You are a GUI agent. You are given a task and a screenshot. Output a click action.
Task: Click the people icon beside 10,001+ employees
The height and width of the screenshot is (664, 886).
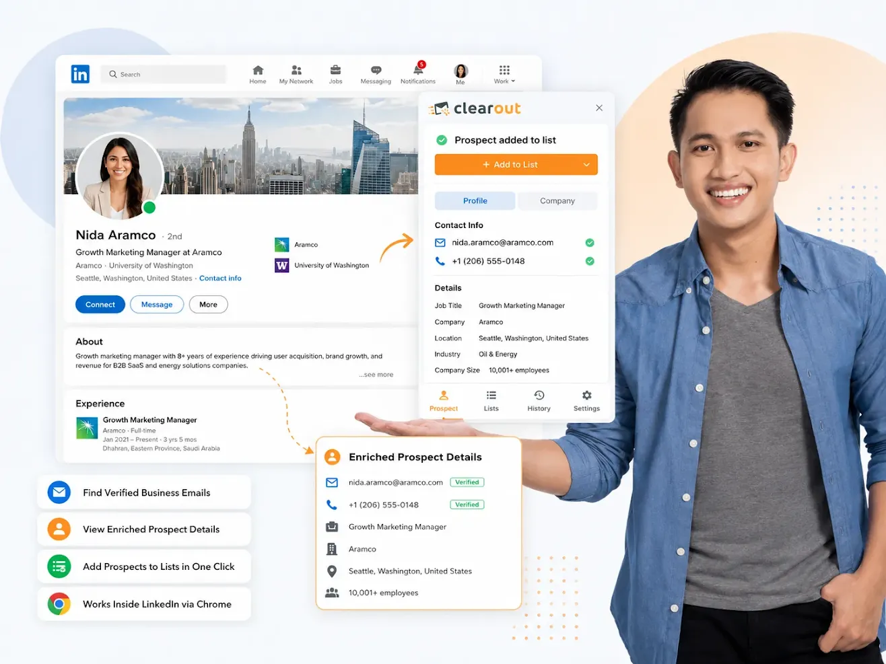click(x=332, y=593)
